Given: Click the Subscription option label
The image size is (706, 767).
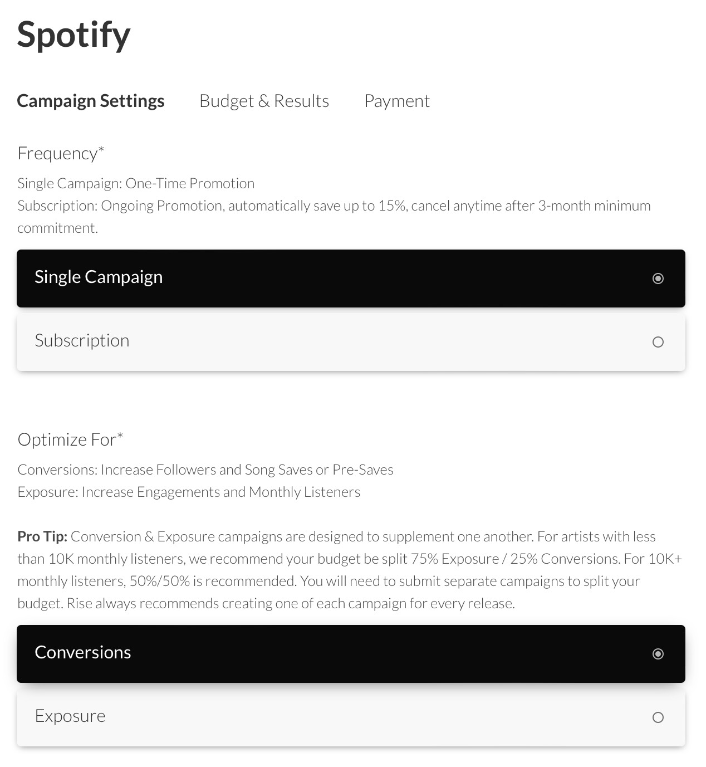Looking at the screenshot, I should tap(82, 340).
